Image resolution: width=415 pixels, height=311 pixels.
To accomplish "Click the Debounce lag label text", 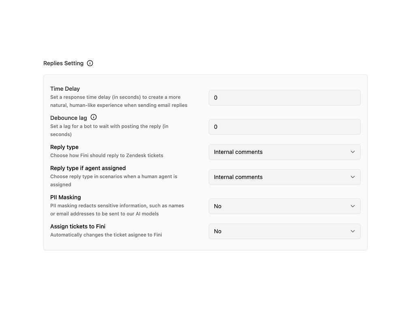I will pos(68,118).
